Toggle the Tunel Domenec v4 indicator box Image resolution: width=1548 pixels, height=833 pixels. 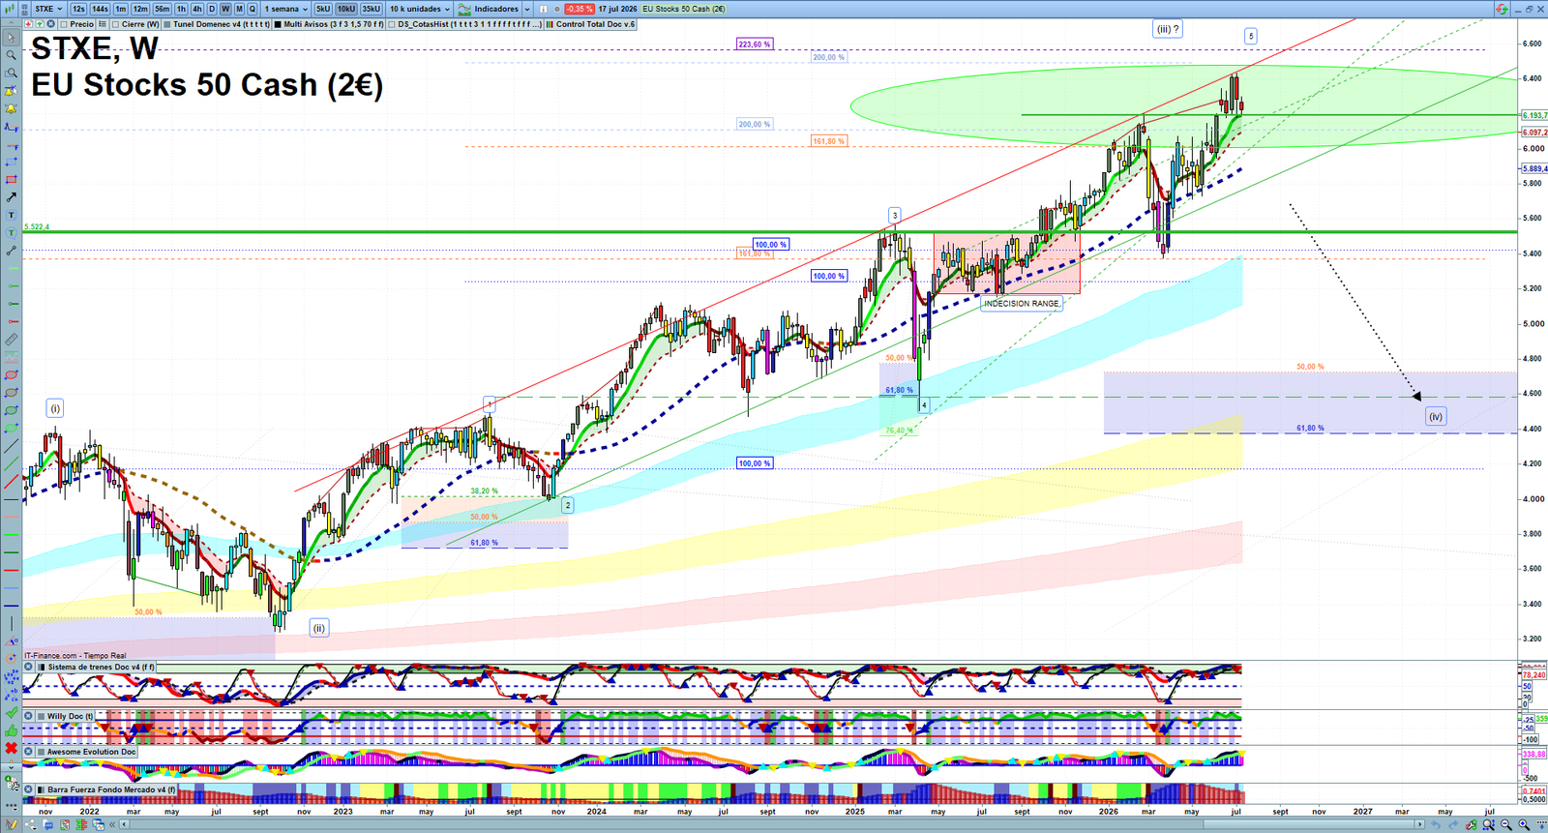coord(167,24)
